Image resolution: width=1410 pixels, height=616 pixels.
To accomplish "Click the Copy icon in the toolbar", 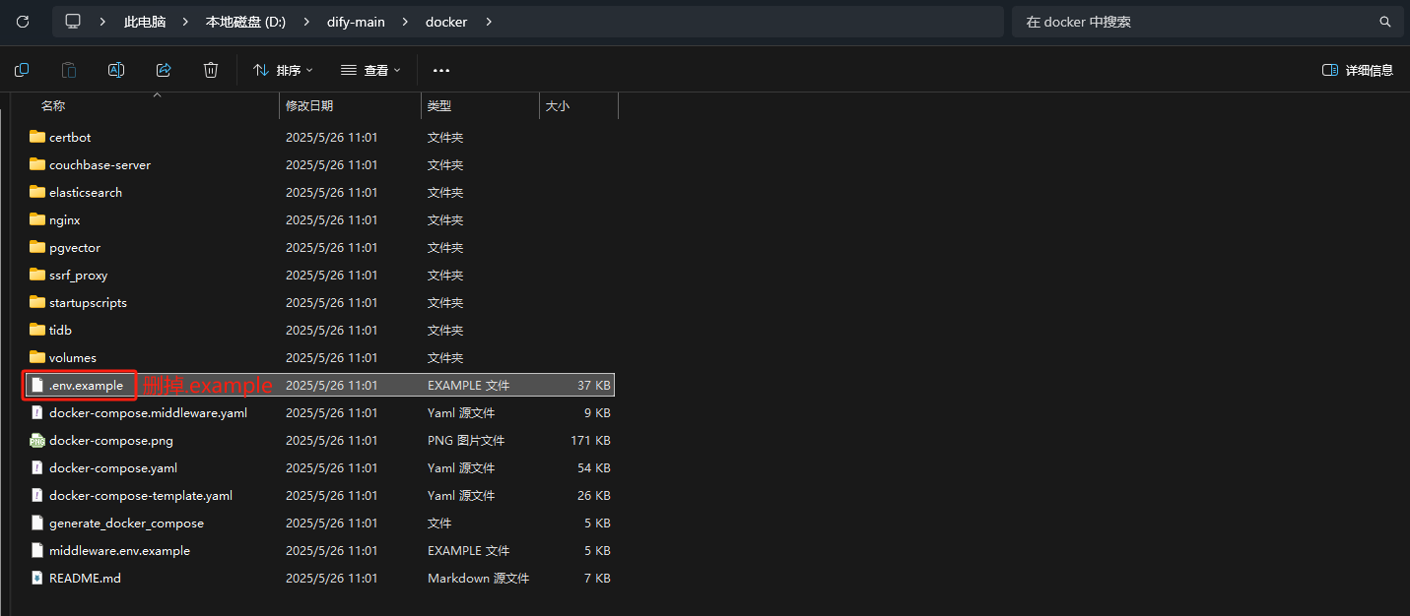I will (x=22, y=70).
